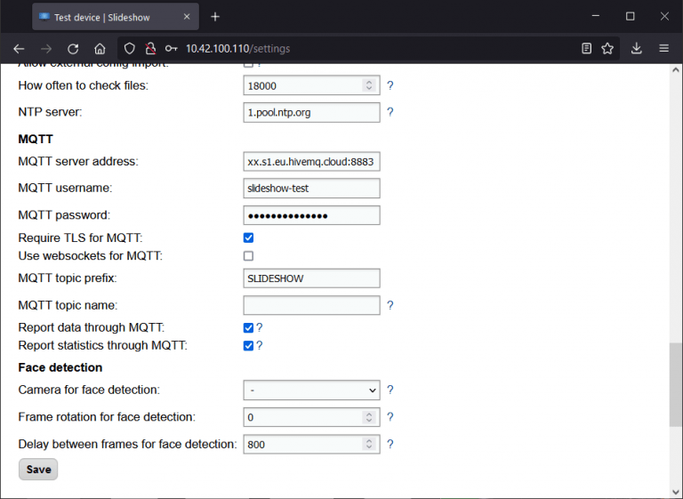Click help question mark beside NTP server

(x=390, y=112)
